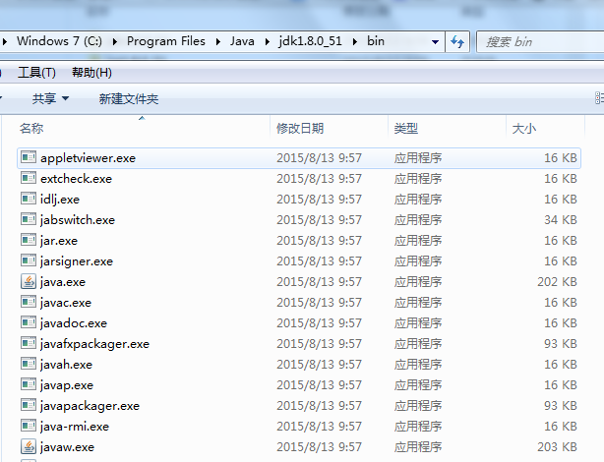Select the file name jar.exe
The height and width of the screenshot is (462, 604).
coord(59,241)
